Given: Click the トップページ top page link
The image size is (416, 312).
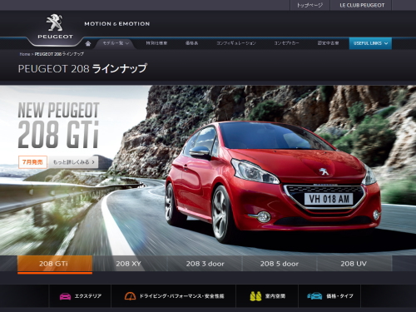Looking at the screenshot, I should (x=310, y=5).
